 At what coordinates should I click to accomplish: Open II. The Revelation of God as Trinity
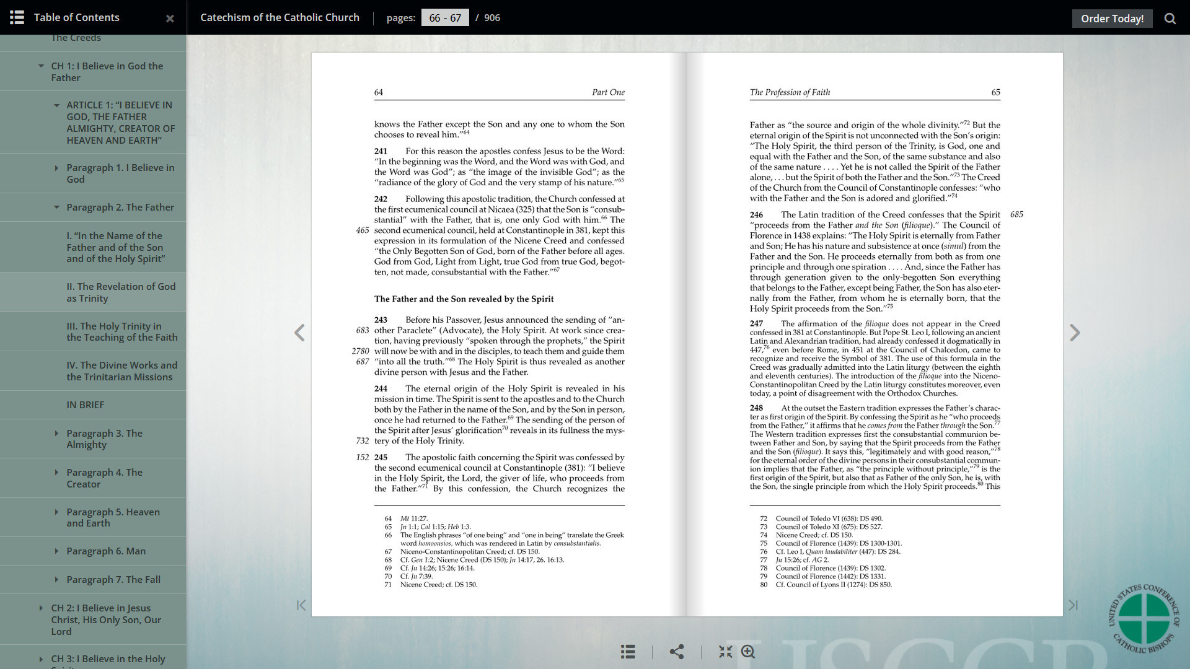pos(121,292)
